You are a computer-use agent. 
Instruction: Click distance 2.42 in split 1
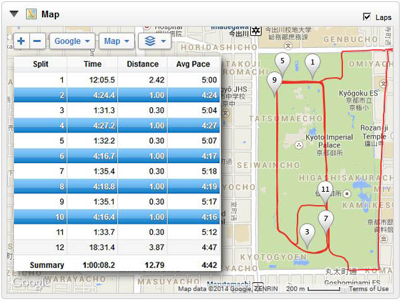(157, 80)
